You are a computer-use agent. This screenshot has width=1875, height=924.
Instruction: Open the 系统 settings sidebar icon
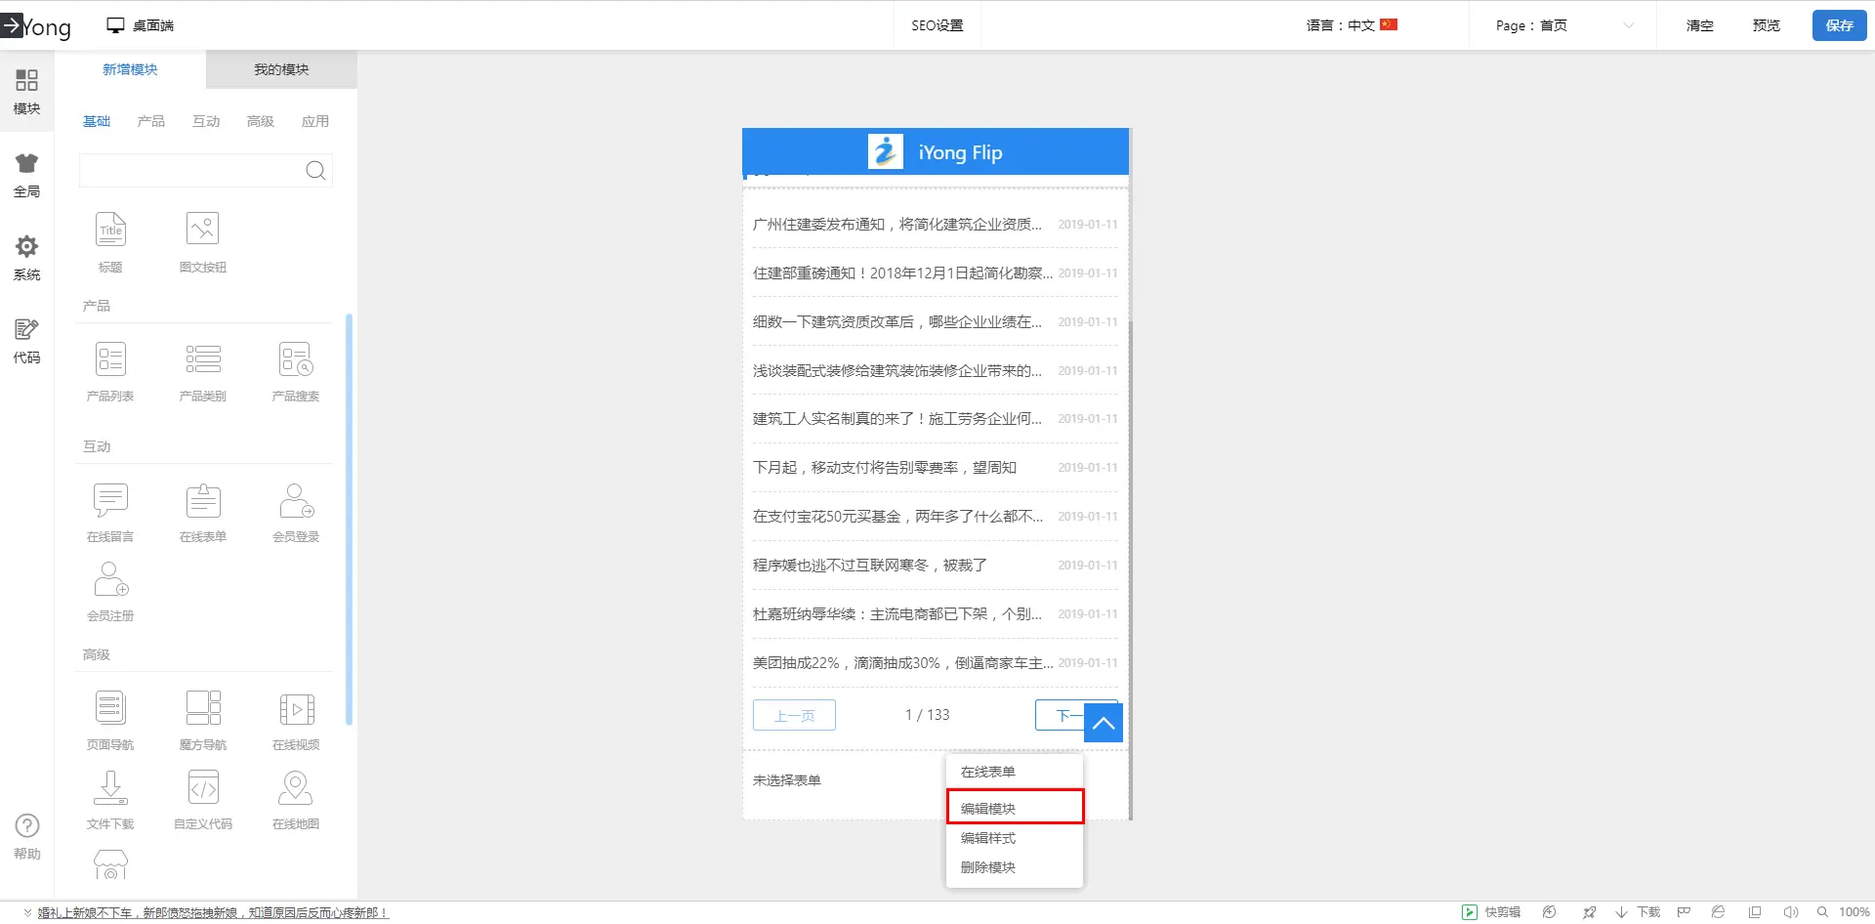[x=26, y=258]
